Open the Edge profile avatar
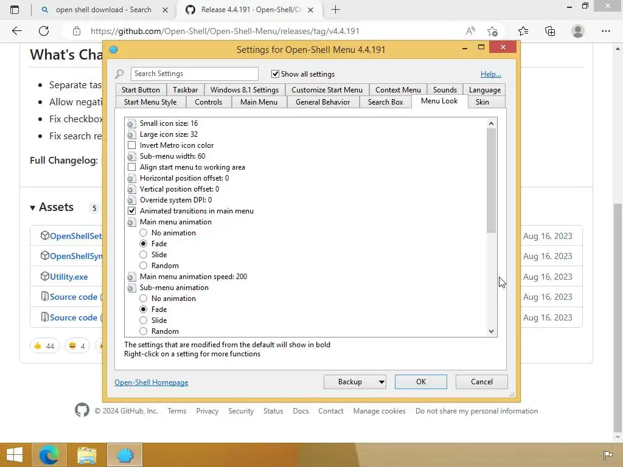 tap(578, 31)
